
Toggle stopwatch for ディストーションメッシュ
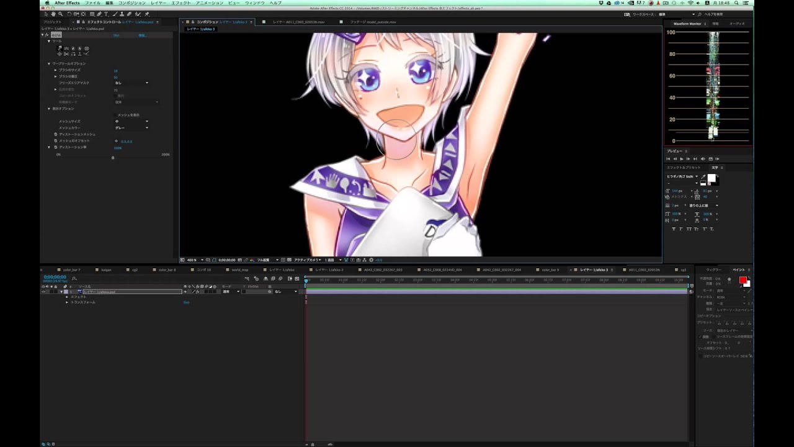pyautogui.click(x=56, y=134)
